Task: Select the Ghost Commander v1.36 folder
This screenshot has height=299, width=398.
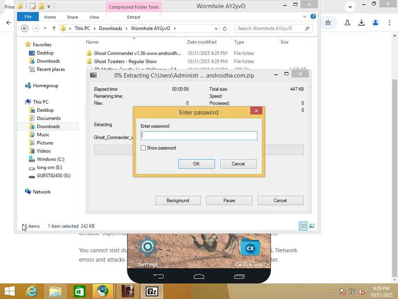Action: point(137,53)
